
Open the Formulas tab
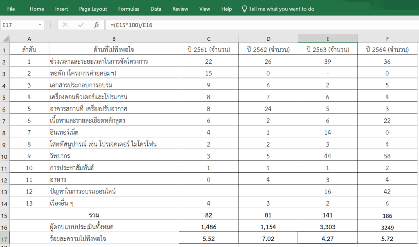tap(128, 9)
